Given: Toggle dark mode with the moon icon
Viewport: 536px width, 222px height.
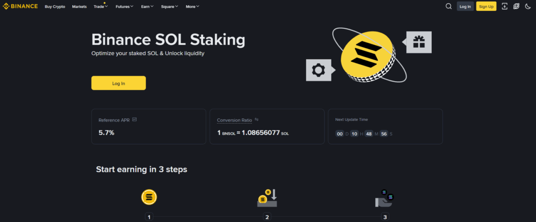Looking at the screenshot, I should coord(528,6).
